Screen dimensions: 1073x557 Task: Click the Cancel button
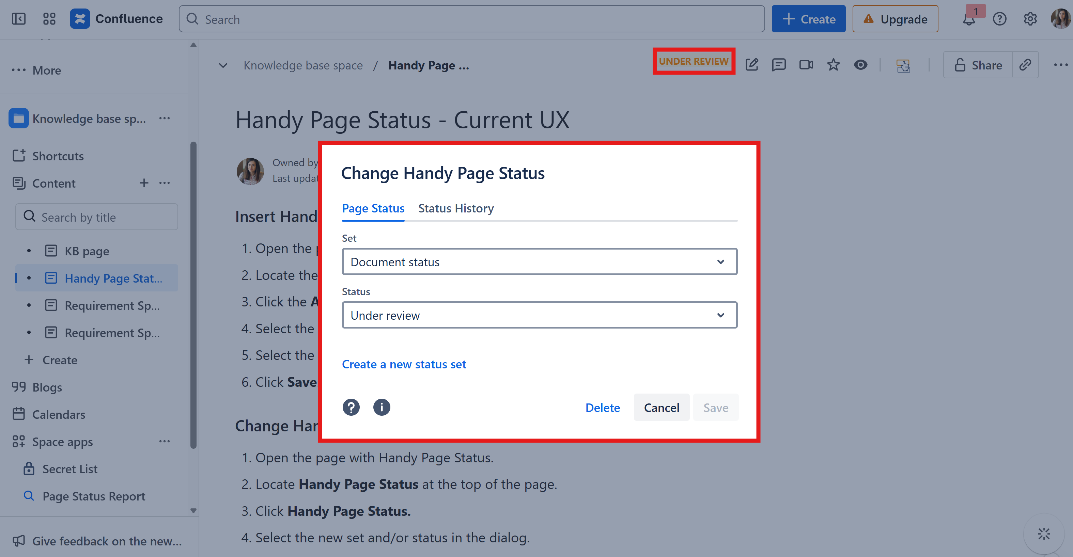tap(661, 408)
